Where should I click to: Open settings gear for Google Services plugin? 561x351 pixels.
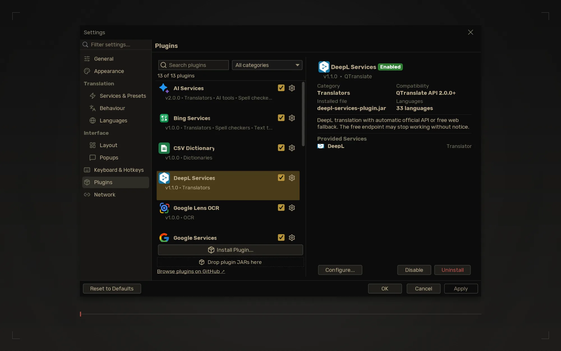click(x=292, y=238)
